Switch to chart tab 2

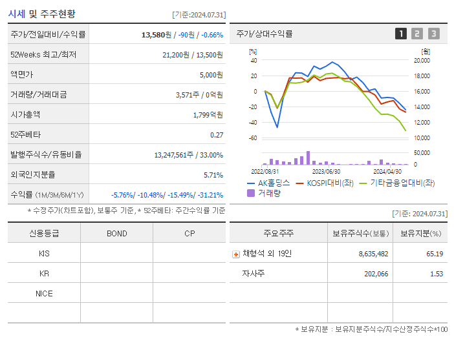417,34
